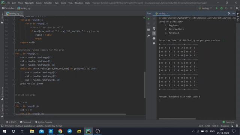240x135 pixels.
Task: Toggle soft-wrap in Run console
Action: click(154, 28)
